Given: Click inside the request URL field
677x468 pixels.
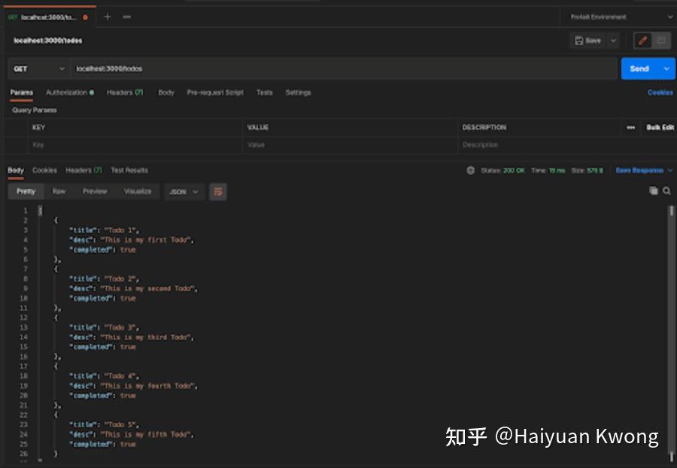Looking at the screenshot, I should point(301,68).
